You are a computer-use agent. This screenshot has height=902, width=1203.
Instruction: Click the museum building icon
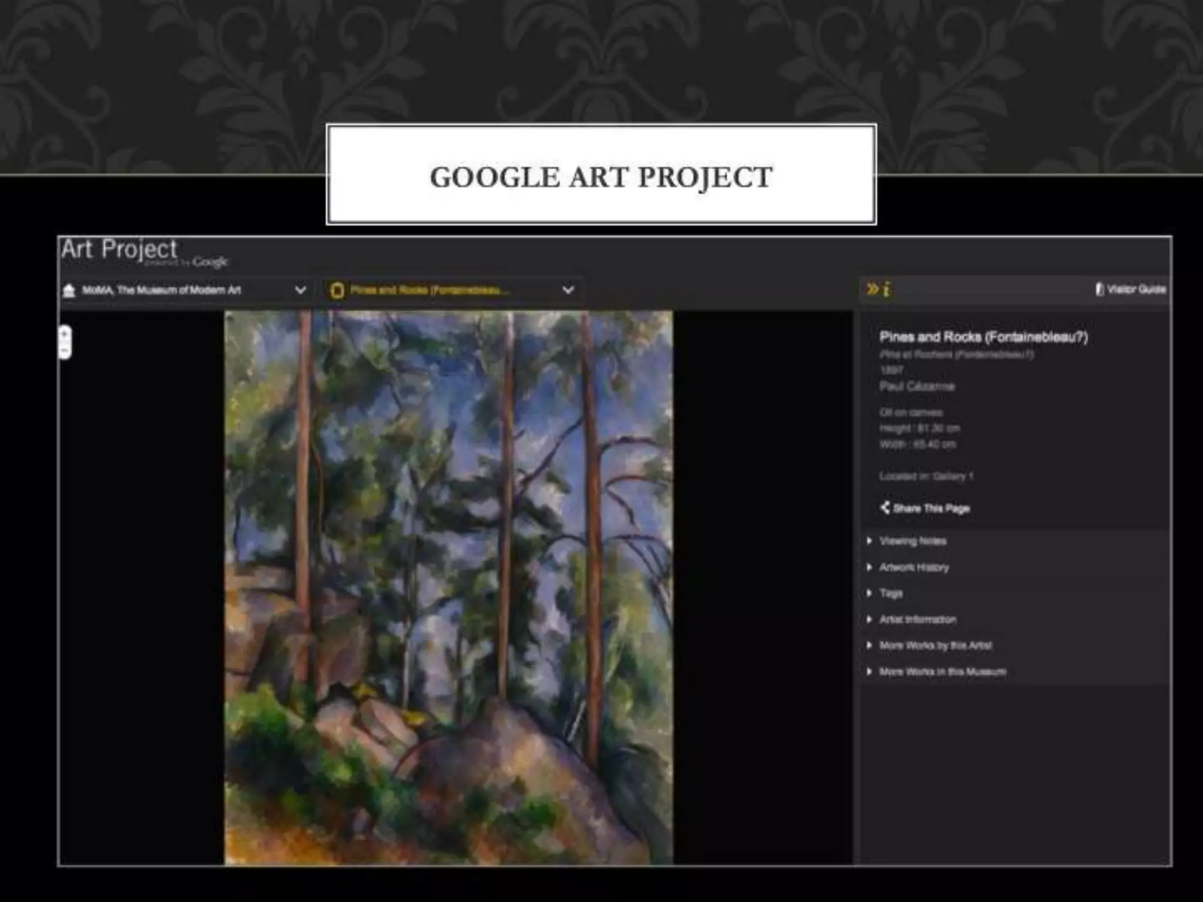coord(69,290)
